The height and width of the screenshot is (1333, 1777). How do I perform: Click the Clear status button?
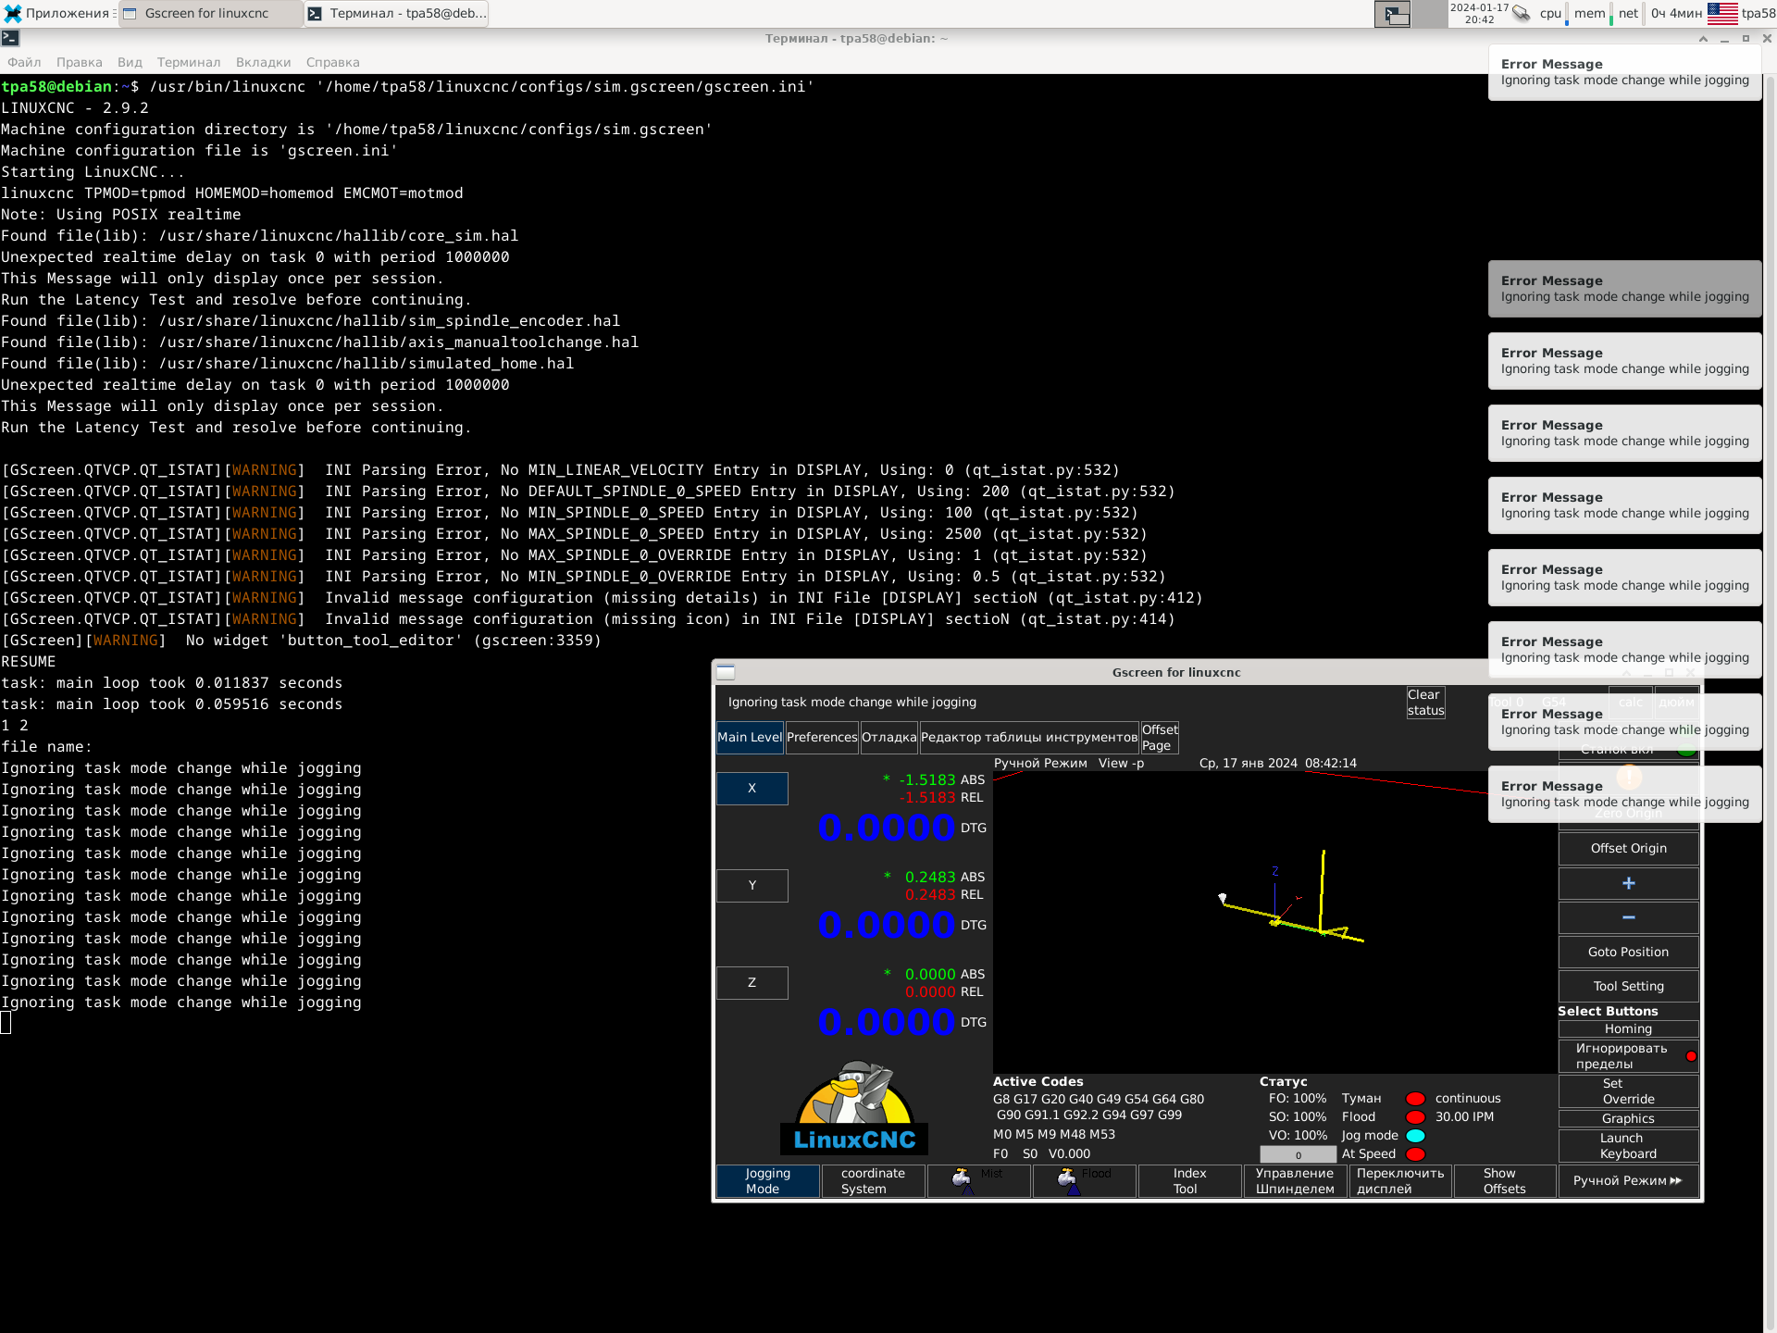click(x=1425, y=703)
